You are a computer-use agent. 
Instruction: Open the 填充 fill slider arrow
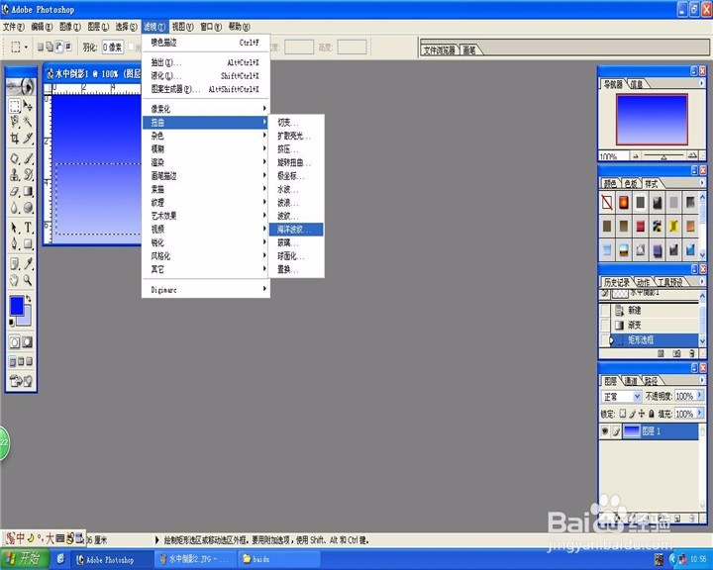pyautogui.click(x=700, y=414)
